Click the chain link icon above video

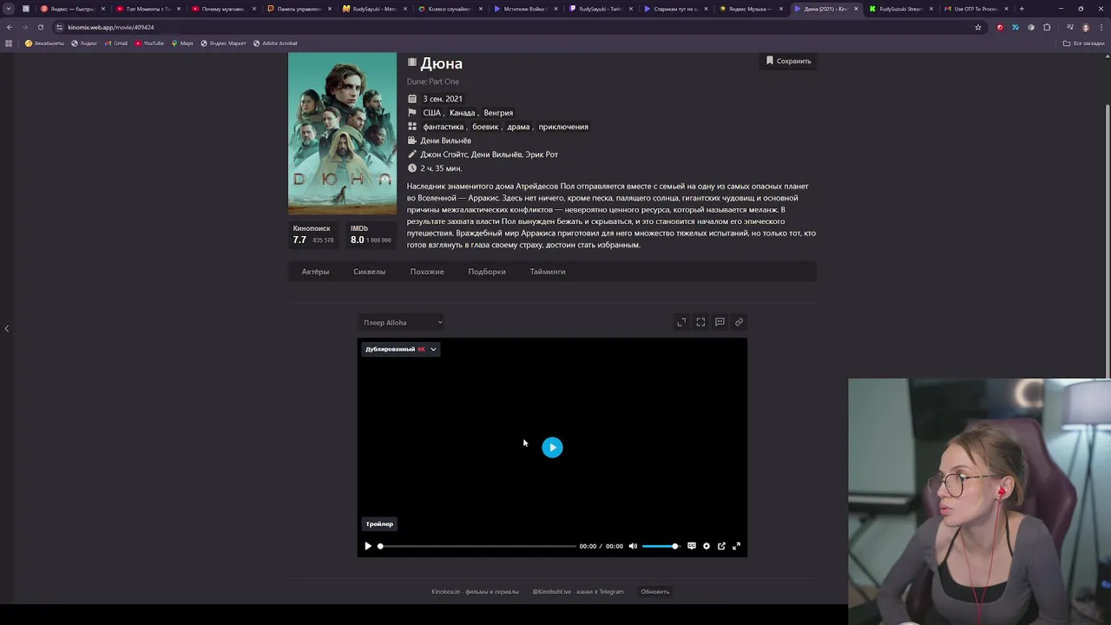click(739, 322)
